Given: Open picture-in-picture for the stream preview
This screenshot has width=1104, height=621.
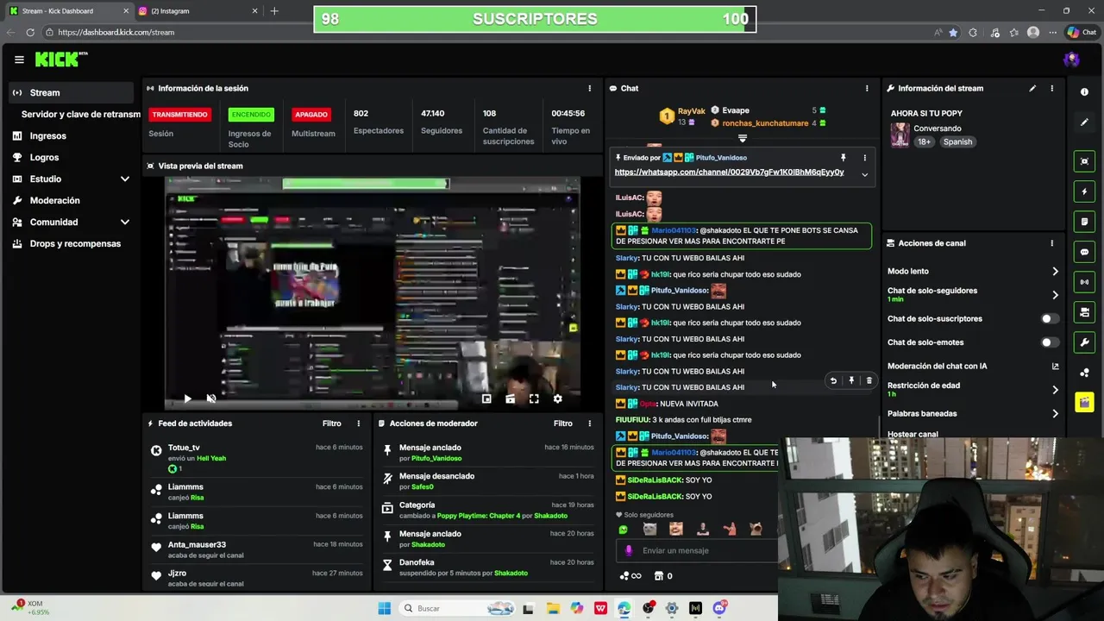Looking at the screenshot, I should tap(486, 398).
